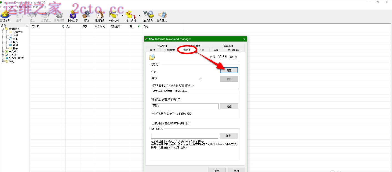Sort by Status (状态) column header
Viewport: 392px width, 172px height.
[x=87, y=27]
